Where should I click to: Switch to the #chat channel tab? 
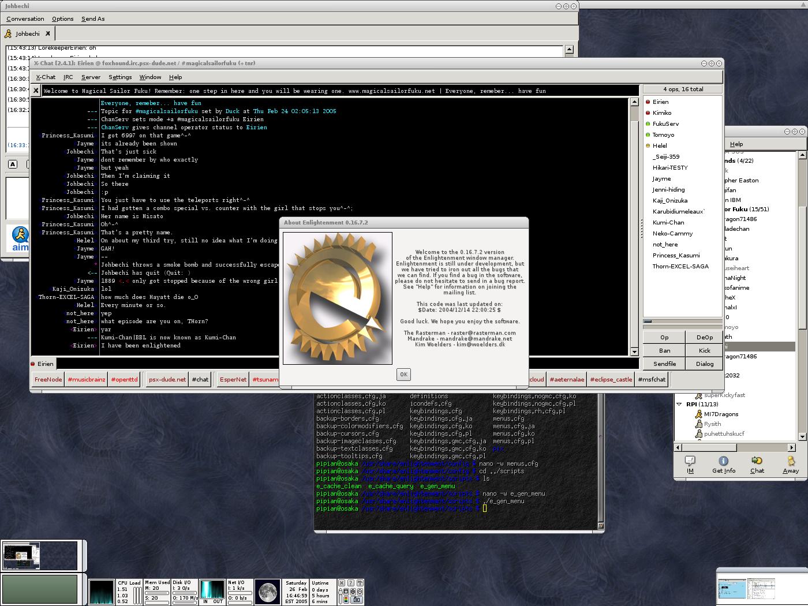[x=200, y=379]
